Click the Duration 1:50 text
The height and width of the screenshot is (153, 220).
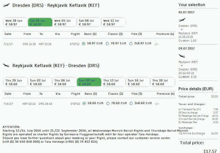pos(188,41)
